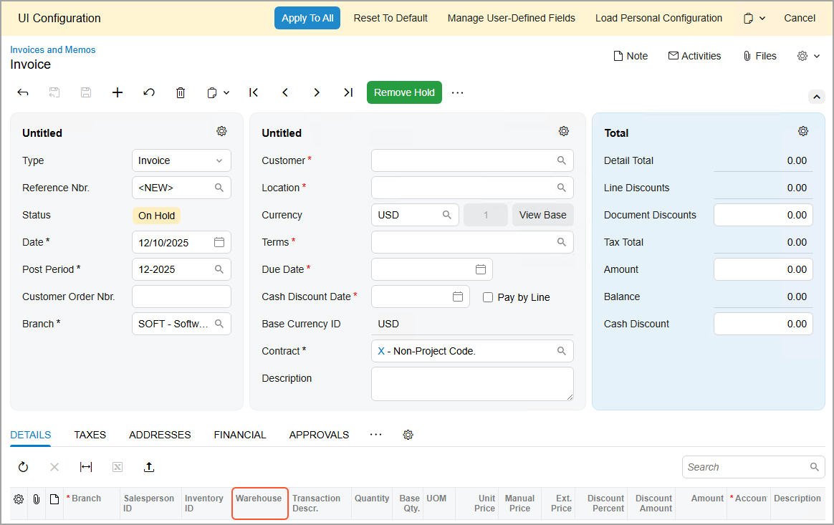The height and width of the screenshot is (525, 834).
Task: Open the tab configuration gear icon
Action: point(408,435)
